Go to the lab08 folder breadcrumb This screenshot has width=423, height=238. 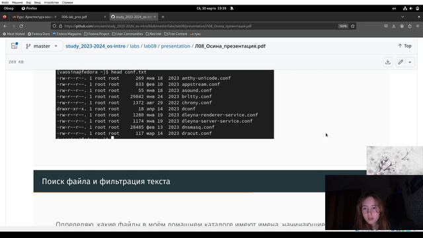(x=150, y=46)
